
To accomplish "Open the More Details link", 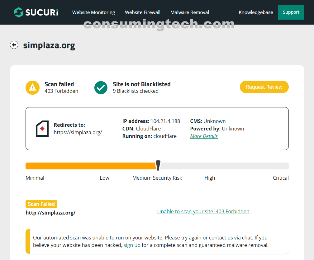I will coord(204,136).
